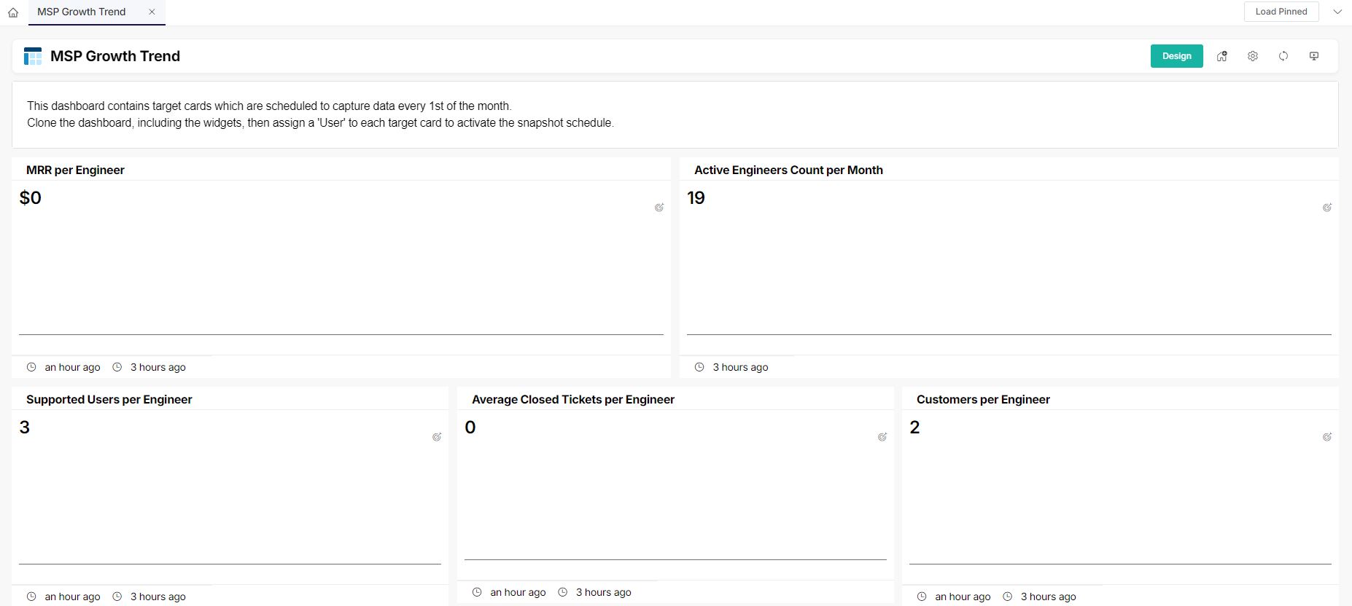This screenshot has width=1352, height=606.
Task: Start presentation mode for the dashboard
Action: point(1314,56)
